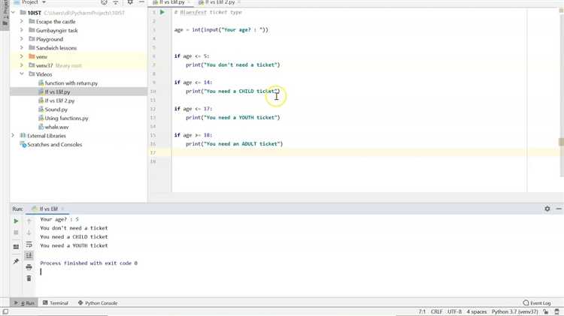Viewport: 564px width, 316px height.
Task: Click the editor vertical scrollbar marker
Action: [x=561, y=142]
